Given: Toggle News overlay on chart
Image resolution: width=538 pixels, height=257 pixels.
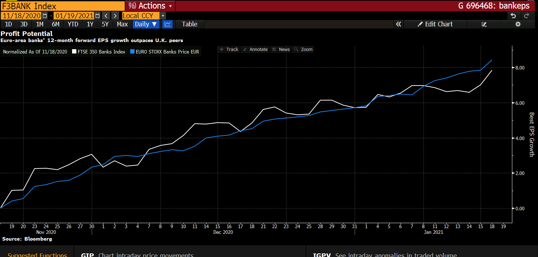Looking at the screenshot, I should [x=281, y=50].
